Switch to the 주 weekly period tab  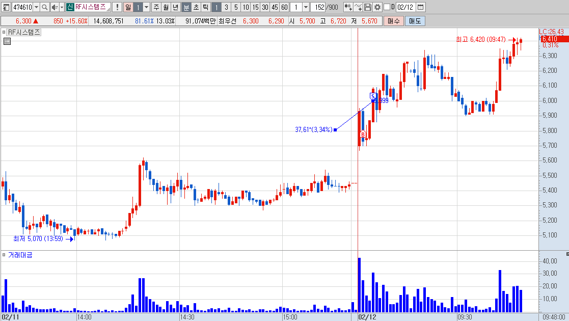pos(156,7)
